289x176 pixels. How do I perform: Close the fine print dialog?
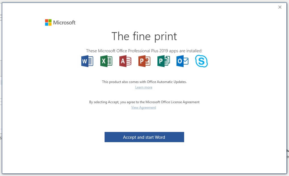tap(280, 7)
